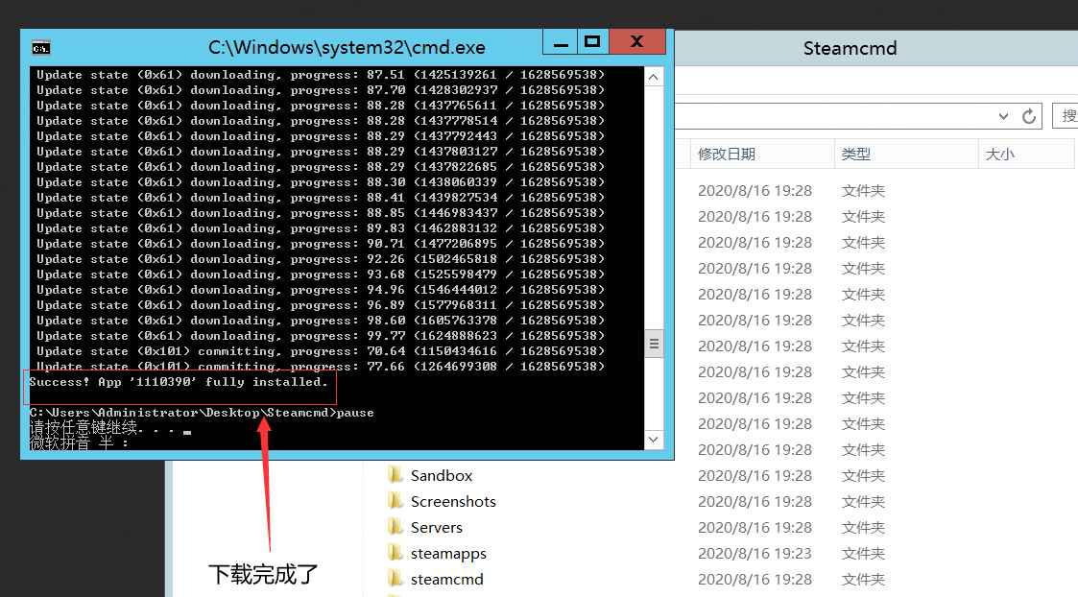
Task: Click the progress 99.77 output line
Action: (x=321, y=336)
